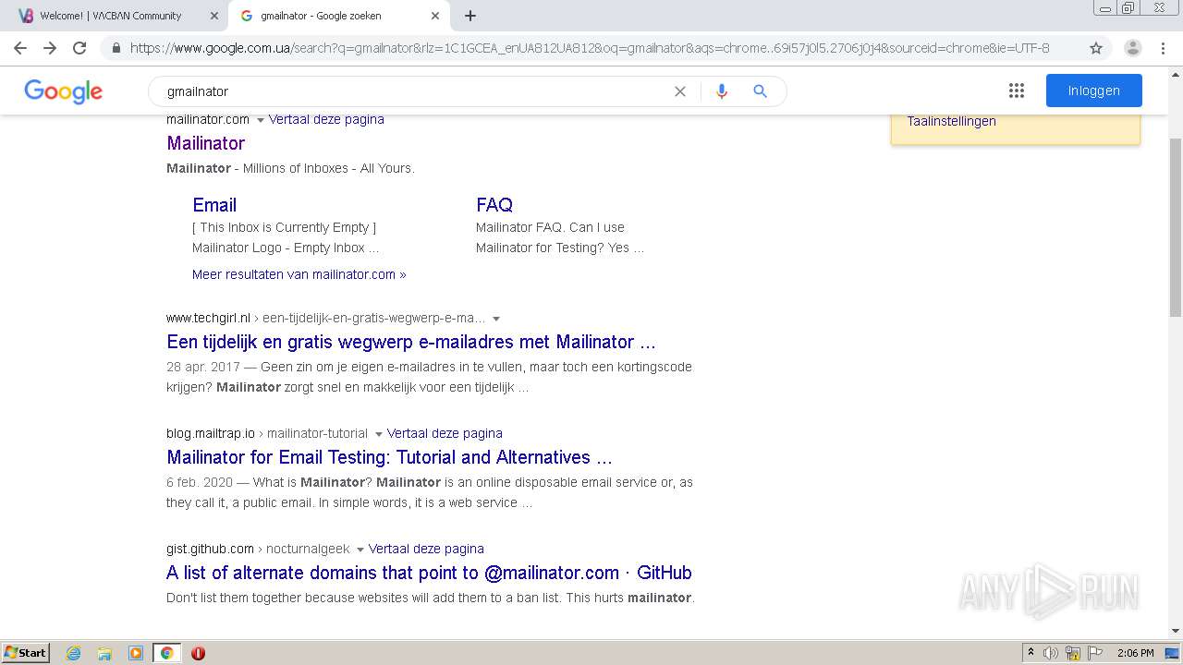Start voice search with the microphone icon
This screenshot has height=665, width=1183.
pos(722,91)
